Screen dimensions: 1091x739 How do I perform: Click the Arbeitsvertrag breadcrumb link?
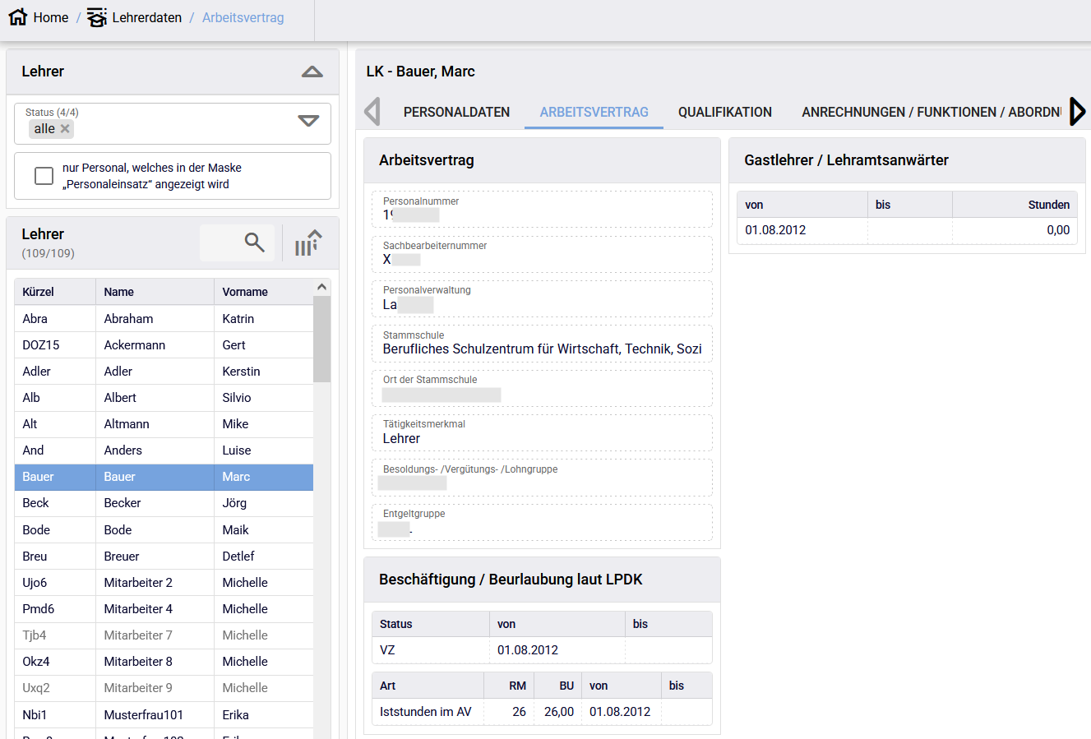coord(243,17)
